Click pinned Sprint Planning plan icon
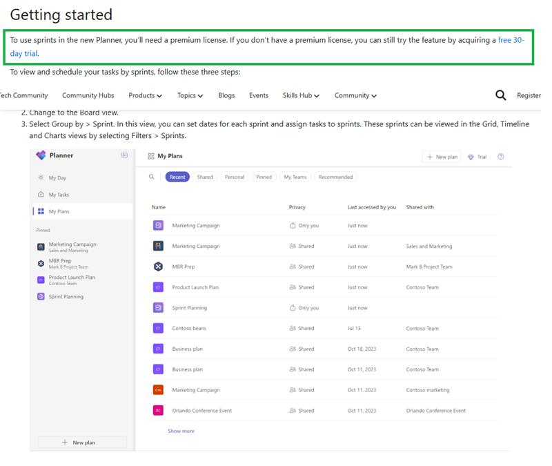 (x=41, y=297)
